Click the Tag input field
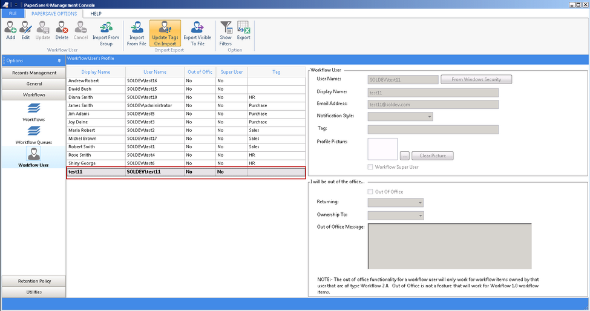The image size is (590, 311). (433, 129)
